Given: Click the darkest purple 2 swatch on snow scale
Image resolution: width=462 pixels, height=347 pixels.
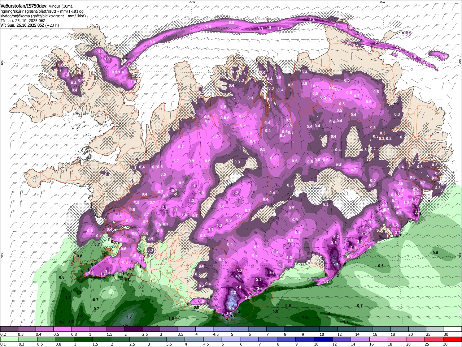Looking at the screenshot, I should coord(133,329).
